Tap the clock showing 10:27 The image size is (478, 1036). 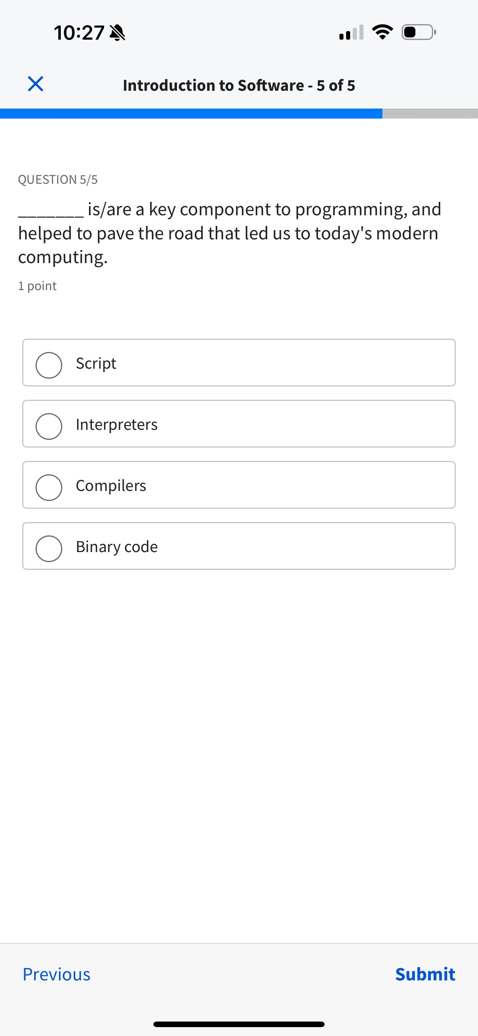(x=79, y=33)
